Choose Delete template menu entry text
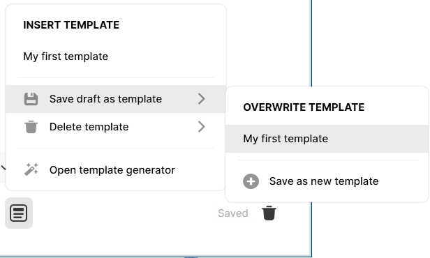 89,127
